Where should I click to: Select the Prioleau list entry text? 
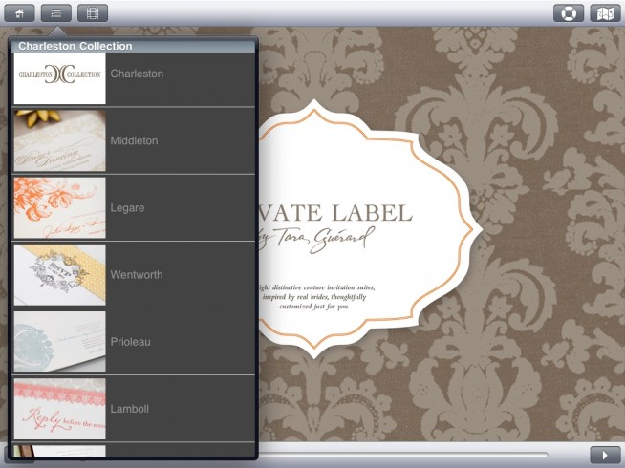point(130,342)
